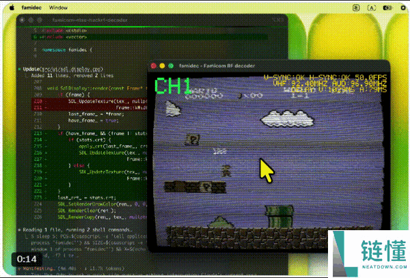Click 'Added 11 lines, removed 2 lines' text

(x=72, y=76)
